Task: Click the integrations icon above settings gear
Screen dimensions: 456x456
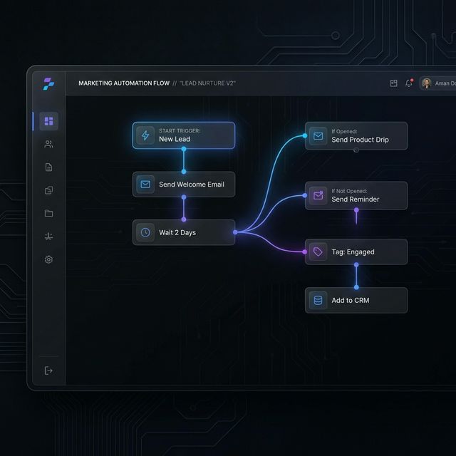Action: 48,237
